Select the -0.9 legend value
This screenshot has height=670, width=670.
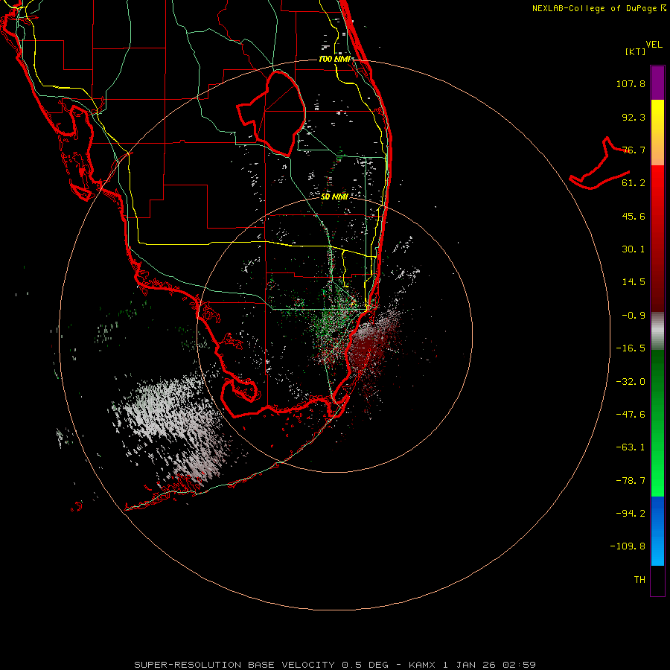(634, 316)
